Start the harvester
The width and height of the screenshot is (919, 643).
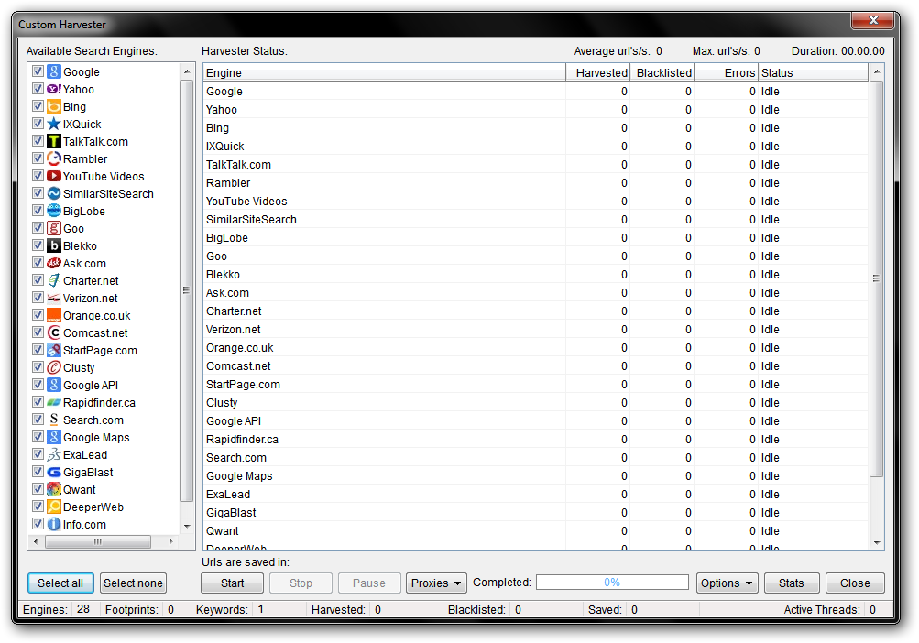pyautogui.click(x=232, y=583)
